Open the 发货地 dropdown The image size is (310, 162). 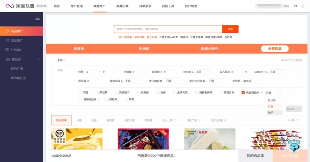click(250, 81)
